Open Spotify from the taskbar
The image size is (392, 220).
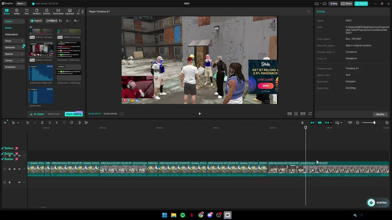(x=183, y=215)
